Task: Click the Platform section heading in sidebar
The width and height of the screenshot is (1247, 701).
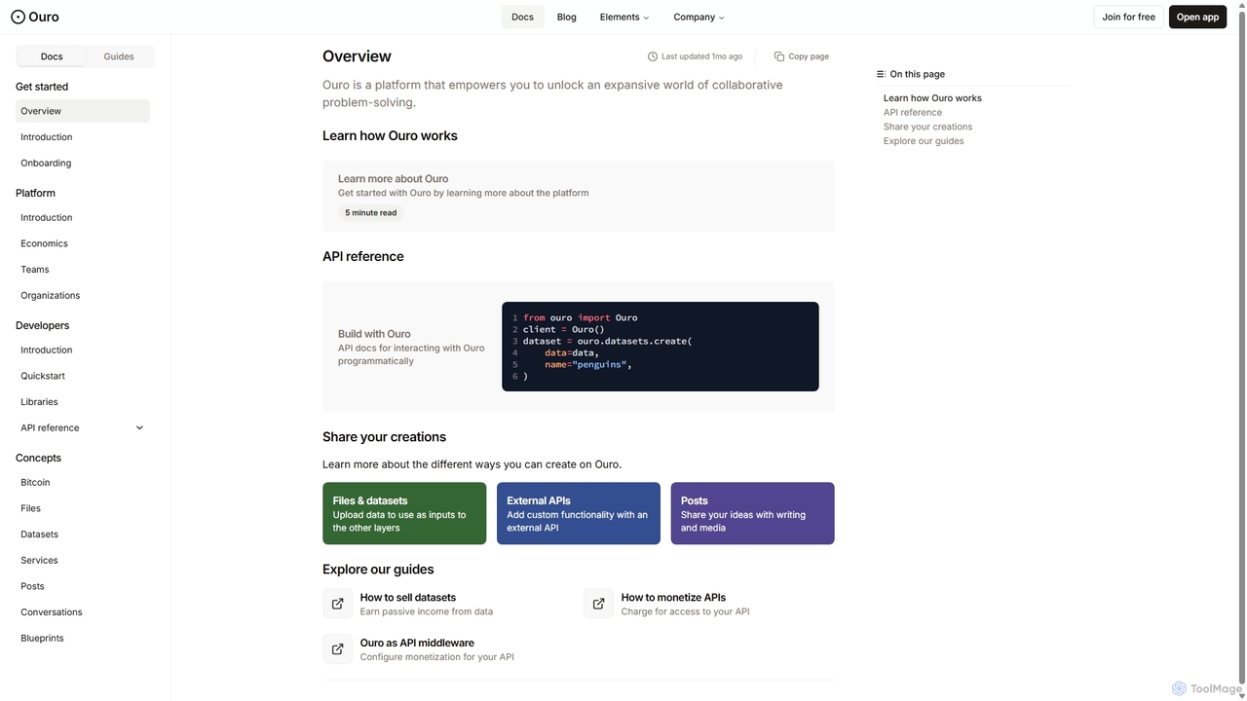Action: (x=35, y=193)
